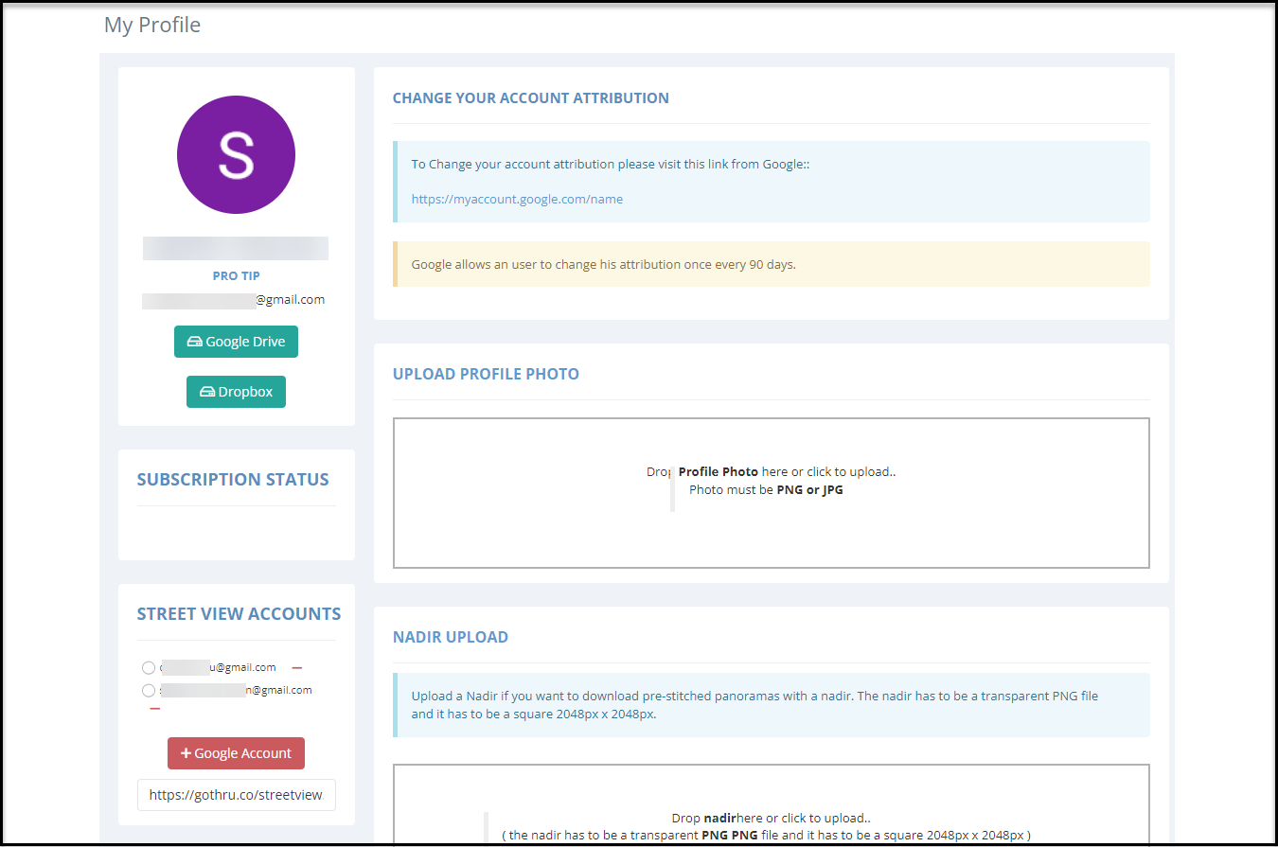Image resolution: width=1278 pixels, height=847 pixels.
Task: Select the account ending in n@gmail.com
Action: 149,691
